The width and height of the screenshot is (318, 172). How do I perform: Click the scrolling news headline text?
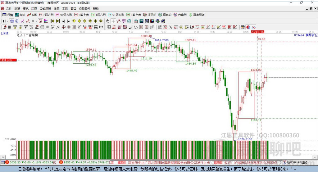[x=169, y=162]
